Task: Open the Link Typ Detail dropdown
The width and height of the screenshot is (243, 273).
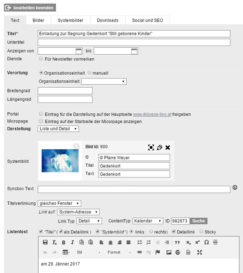Action: (89, 221)
